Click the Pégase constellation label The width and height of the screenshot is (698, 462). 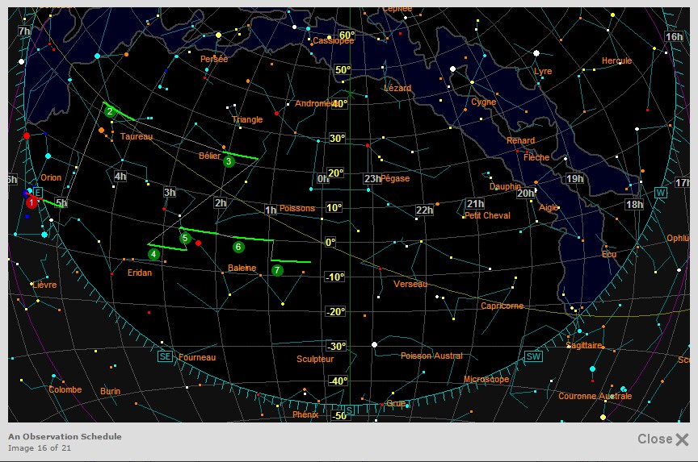click(x=395, y=178)
